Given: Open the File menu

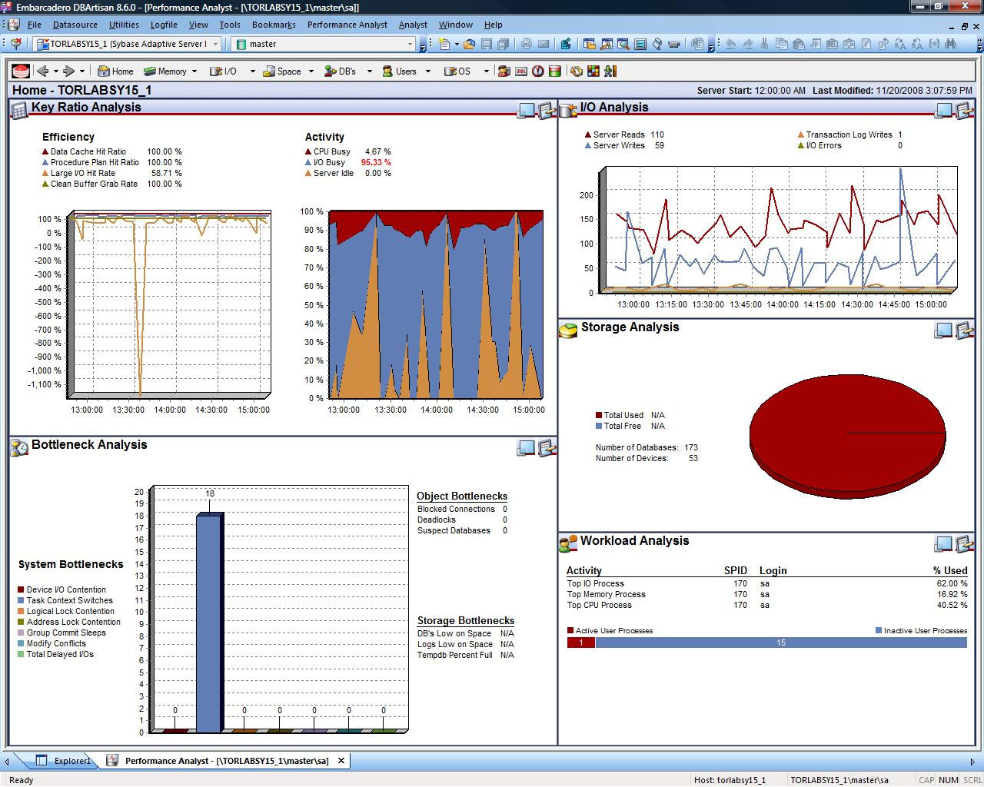Looking at the screenshot, I should point(35,25).
